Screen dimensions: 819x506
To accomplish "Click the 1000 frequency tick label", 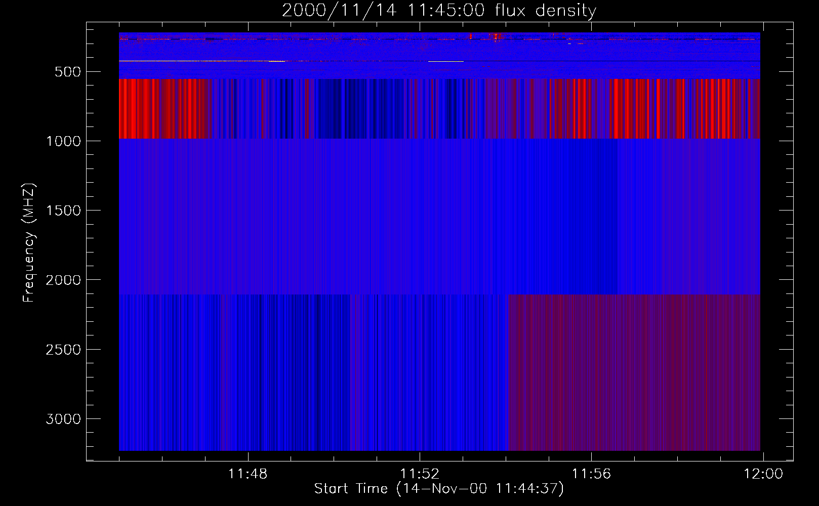I will coord(63,141).
